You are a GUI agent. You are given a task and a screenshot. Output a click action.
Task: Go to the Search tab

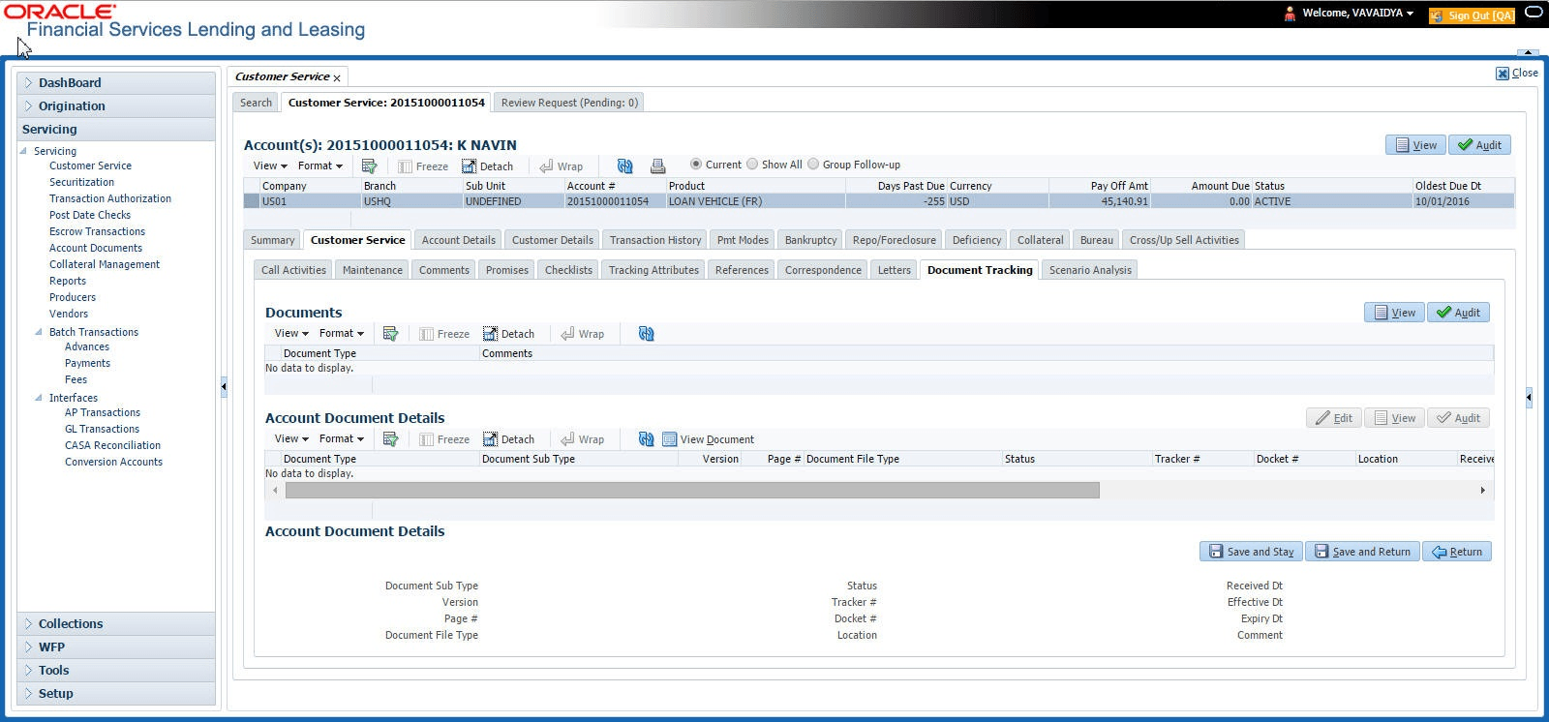tap(256, 103)
